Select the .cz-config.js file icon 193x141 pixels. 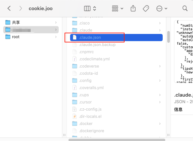tap(75, 109)
